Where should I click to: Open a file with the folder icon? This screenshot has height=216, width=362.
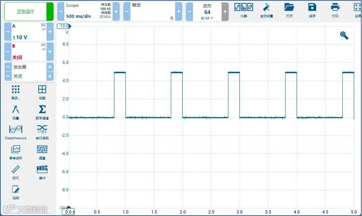(x=289, y=10)
